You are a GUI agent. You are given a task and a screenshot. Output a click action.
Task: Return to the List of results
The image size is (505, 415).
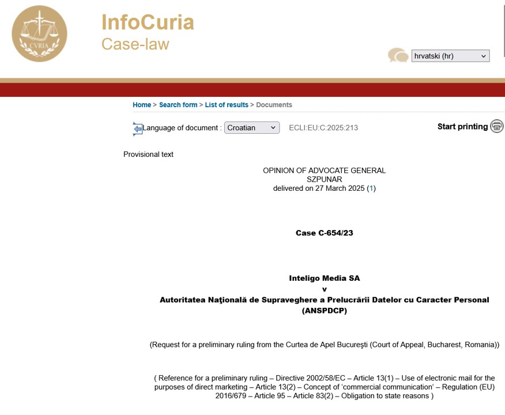pos(227,105)
